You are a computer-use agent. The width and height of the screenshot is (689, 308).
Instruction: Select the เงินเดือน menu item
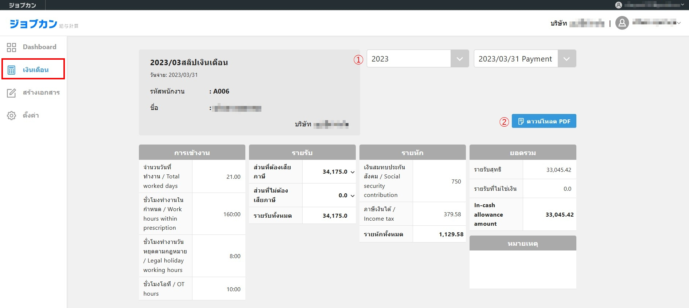36,70
